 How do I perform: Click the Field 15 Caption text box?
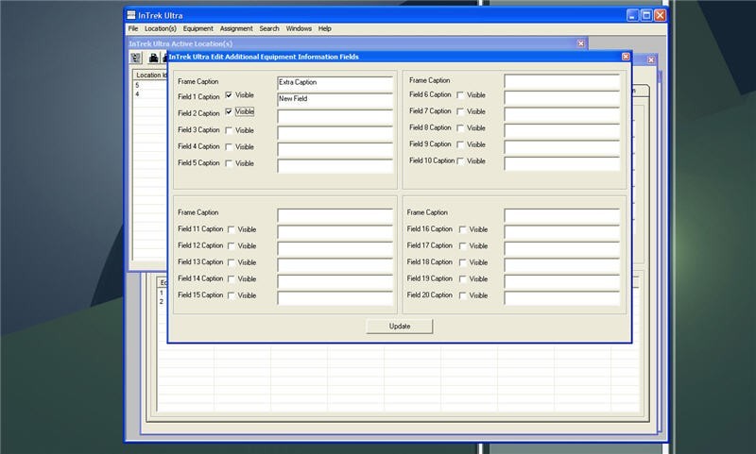pos(335,297)
